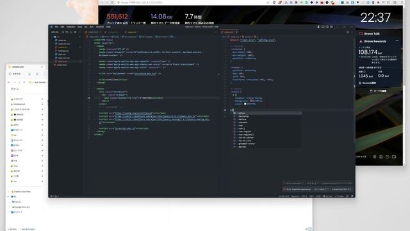Click the history clock icon in Brave footer

[x=387, y=157]
